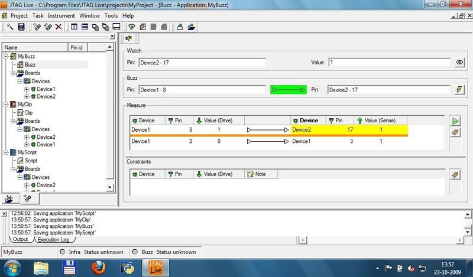Click the new project icon in toolbar
Screen dimensions: 473x277
(x=180, y=27)
